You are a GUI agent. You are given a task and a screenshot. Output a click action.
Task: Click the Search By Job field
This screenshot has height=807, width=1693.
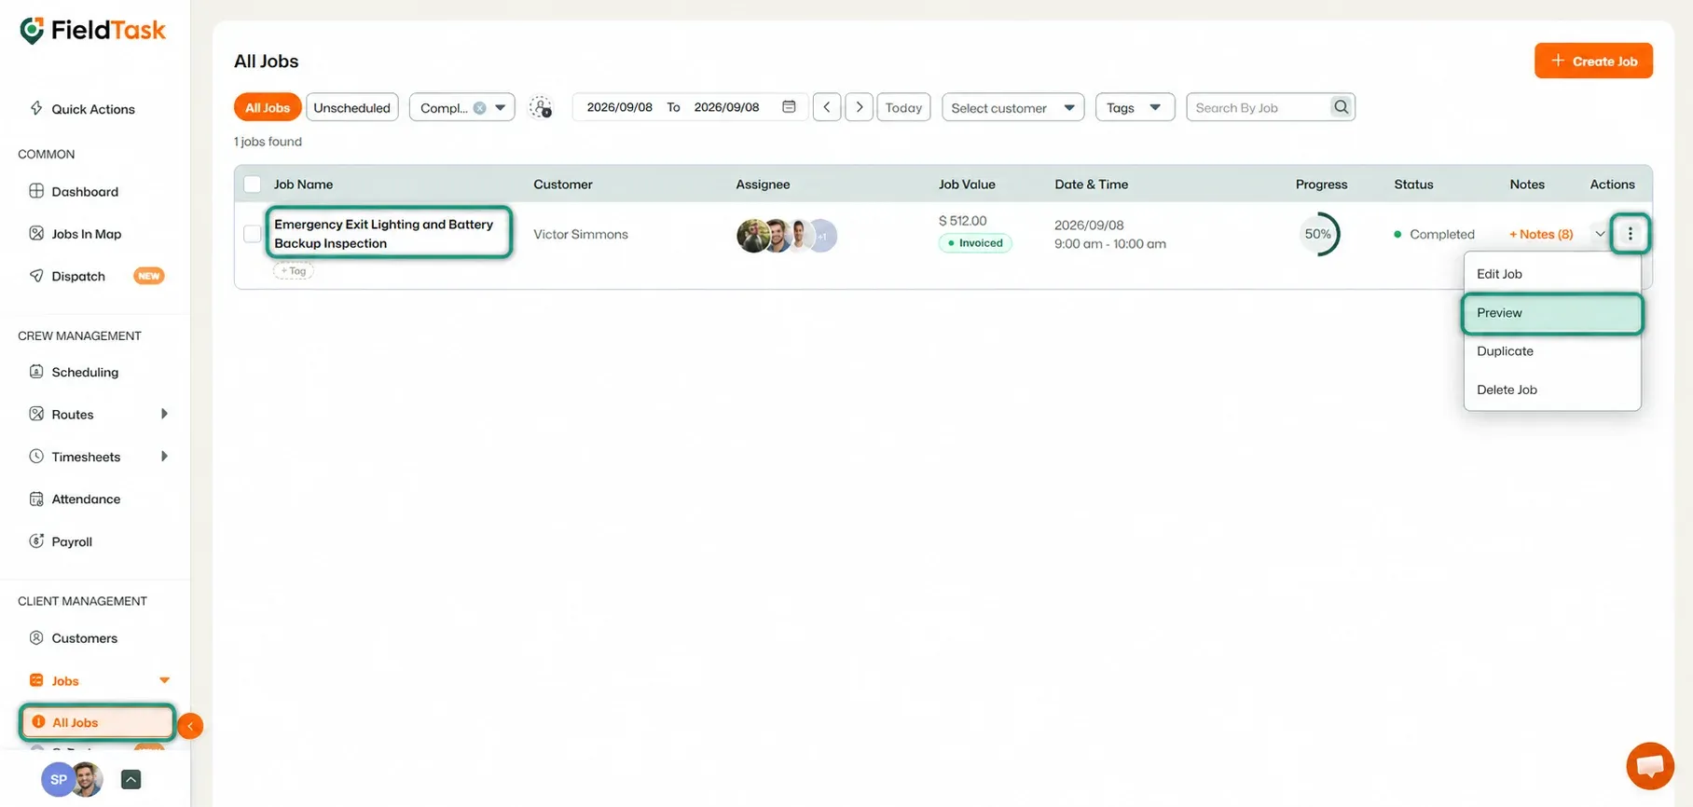coord(1259,107)
